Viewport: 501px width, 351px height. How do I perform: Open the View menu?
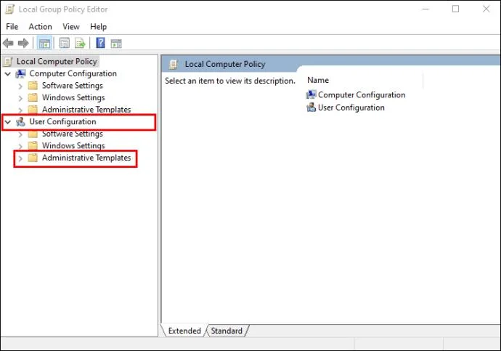pyautogui.click(x=71, y=27)
